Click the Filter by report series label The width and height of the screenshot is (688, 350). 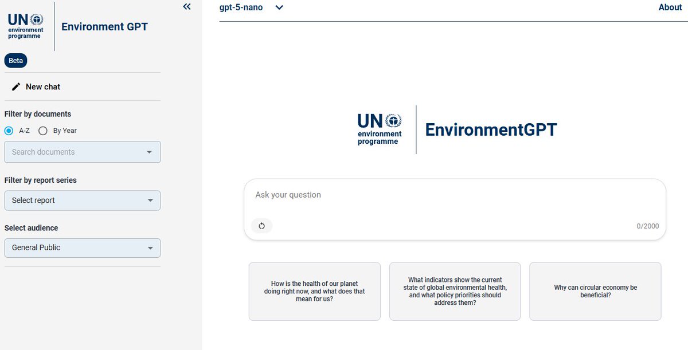pos(41,180)
